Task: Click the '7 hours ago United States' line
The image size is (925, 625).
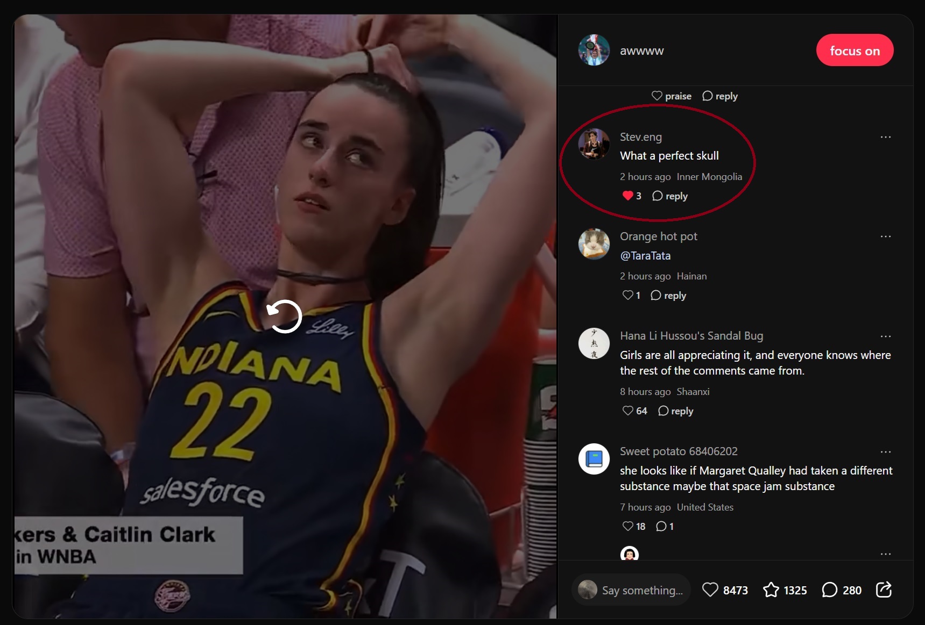Action: pos(676,507)
